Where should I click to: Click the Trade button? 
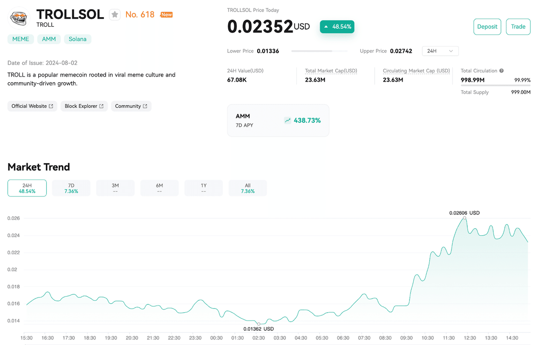coord(518,27)
